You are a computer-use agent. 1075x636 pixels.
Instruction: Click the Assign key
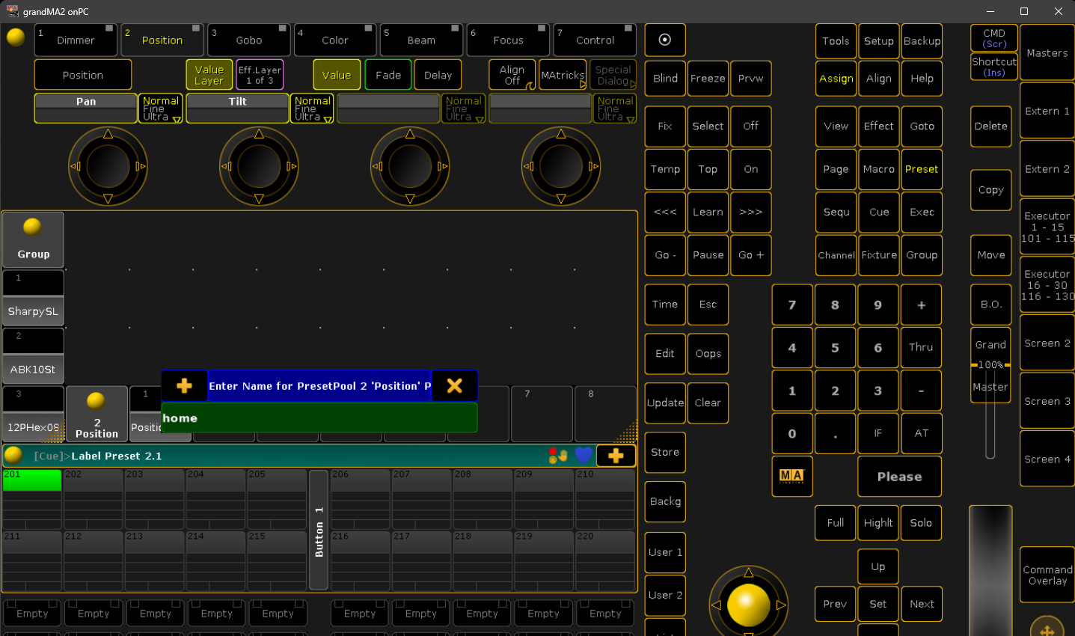836,79
